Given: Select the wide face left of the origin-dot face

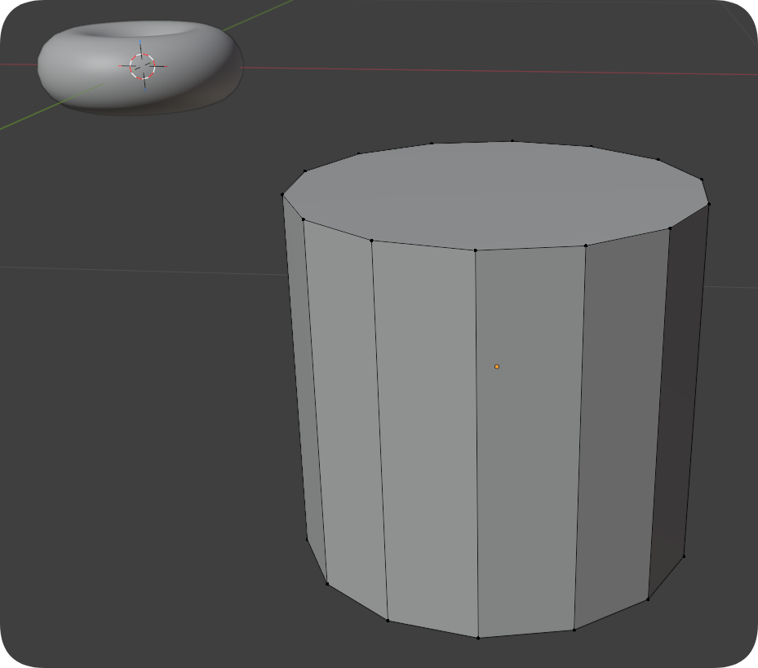Looking at the screenshot, I should (424, 432).
